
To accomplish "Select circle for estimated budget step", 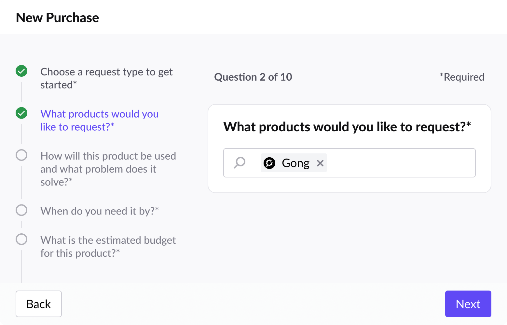I will pos(21,239).
